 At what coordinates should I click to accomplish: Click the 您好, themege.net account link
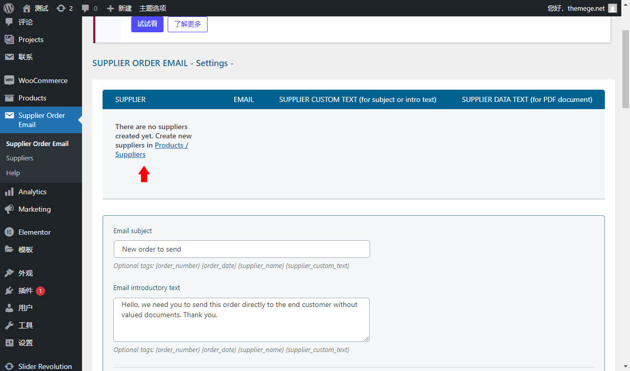click(x=576, y=8)
